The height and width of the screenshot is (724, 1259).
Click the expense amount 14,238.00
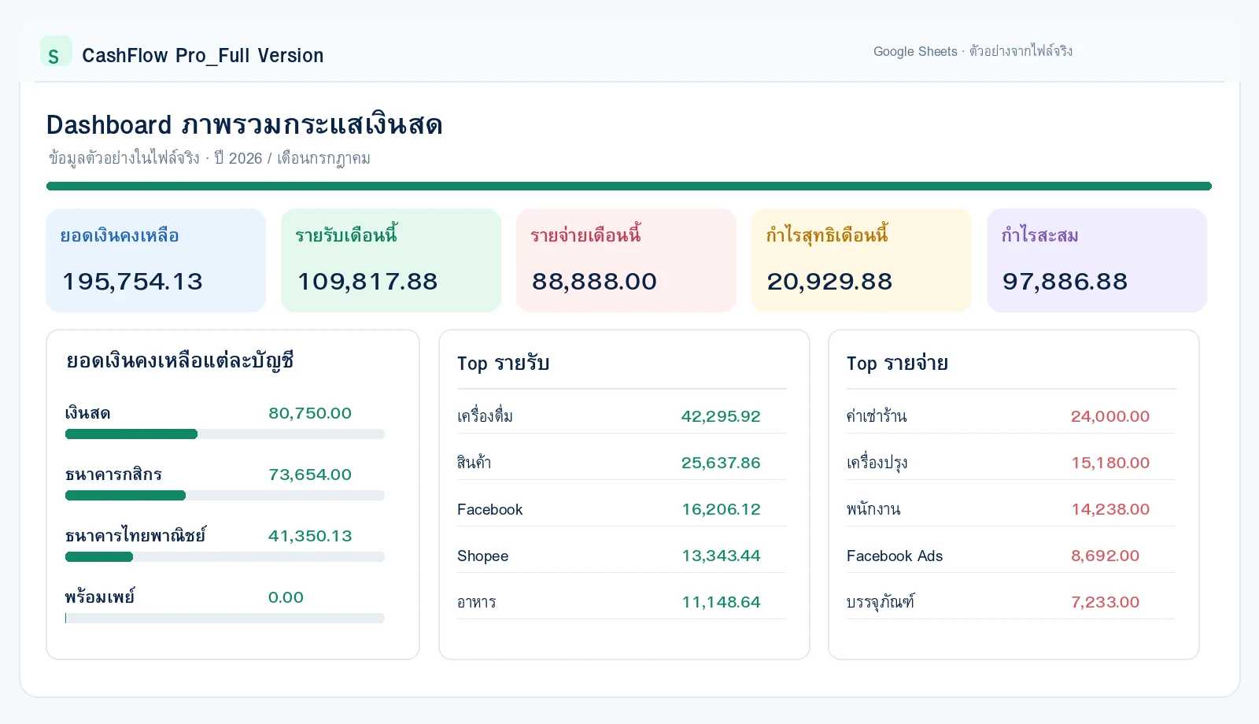(x=1110, y=509)
